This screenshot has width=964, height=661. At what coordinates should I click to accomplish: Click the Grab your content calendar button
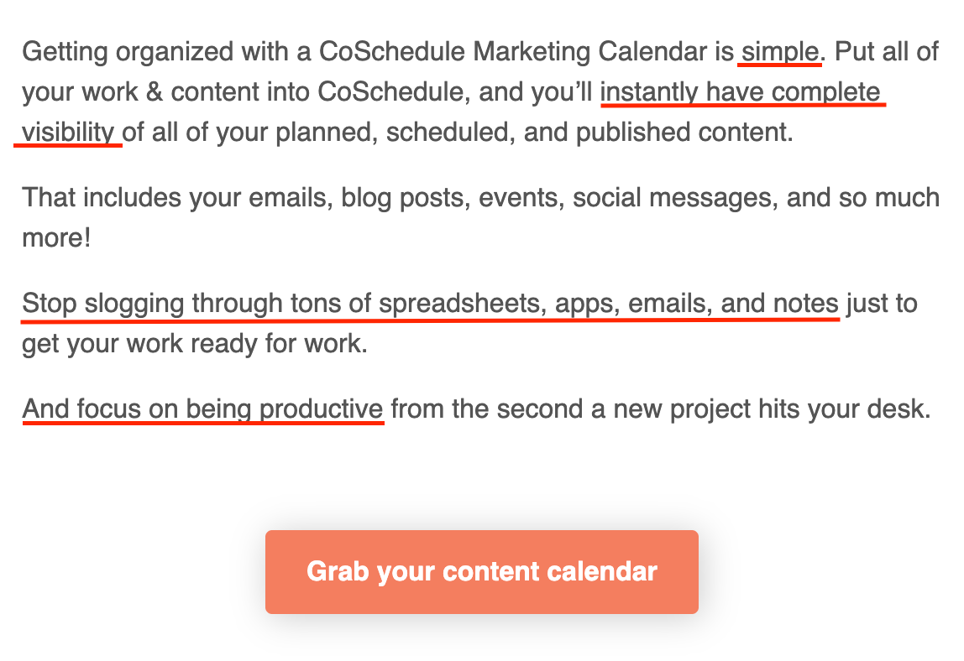(x=481, y=571)
